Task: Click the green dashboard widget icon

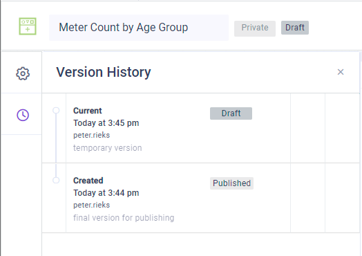Action: [28, 26]
